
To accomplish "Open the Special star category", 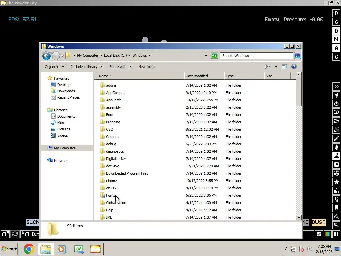I will click(x=336, y=182).
